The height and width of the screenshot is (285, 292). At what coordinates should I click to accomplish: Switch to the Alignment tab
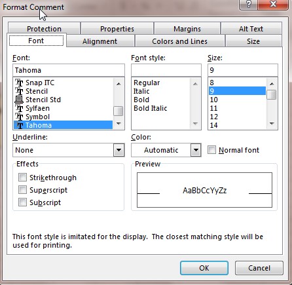tap(100, 41)
